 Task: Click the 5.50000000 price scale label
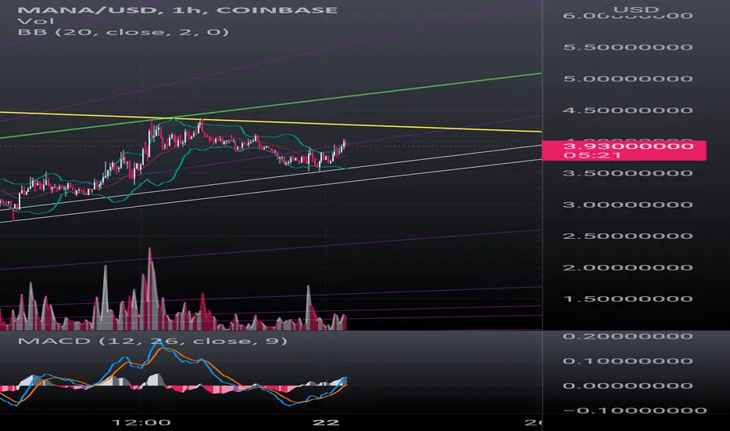pos(627,47)
